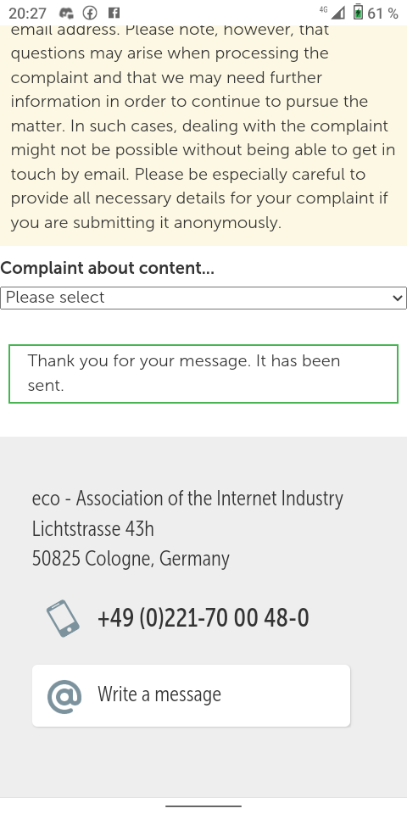Tap the 4G signal strength icon
The image size is (407, 814).
tap(332, 12)
